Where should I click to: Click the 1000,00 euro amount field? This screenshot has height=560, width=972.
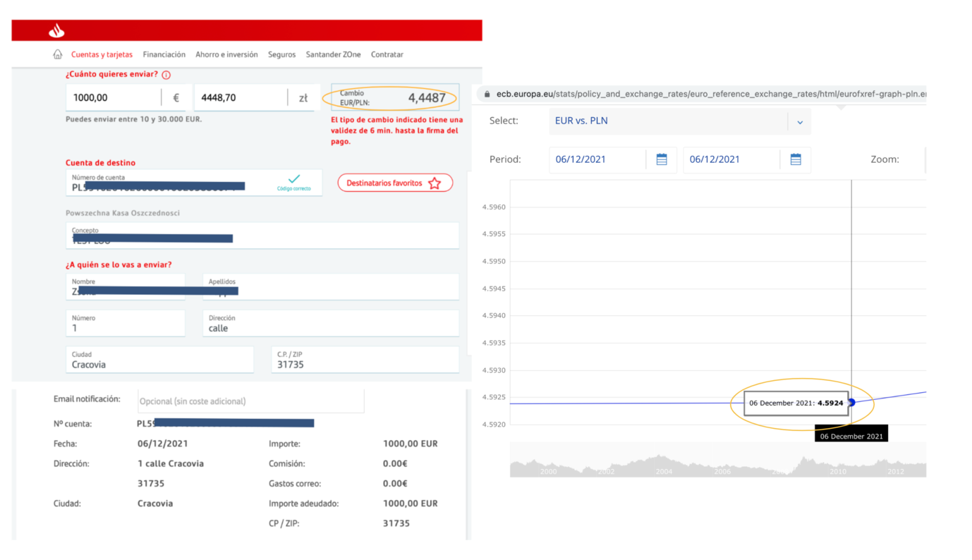113,98
